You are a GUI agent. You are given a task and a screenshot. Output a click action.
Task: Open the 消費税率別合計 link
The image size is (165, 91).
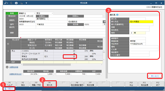click(15, 74)
